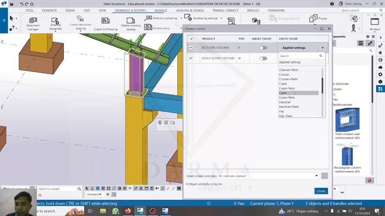
Task: Open Phases manager
Action: coord(318,18)
